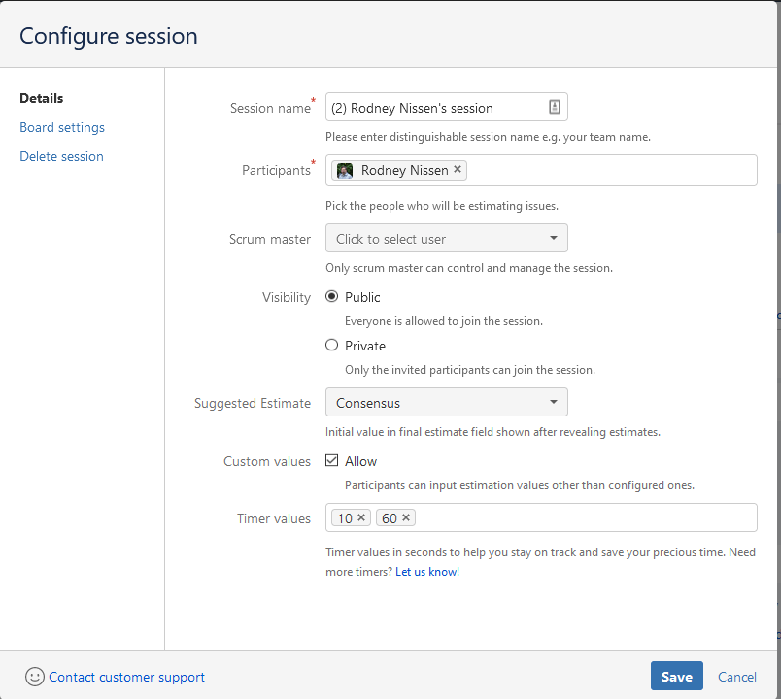Click the Cancel link
781x699 pixels.
click(x=736, y=677)
